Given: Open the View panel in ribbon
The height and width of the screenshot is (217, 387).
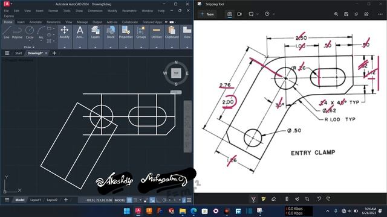Looking at the screenshot, I should pyautogui.click(x=187, y=36).
